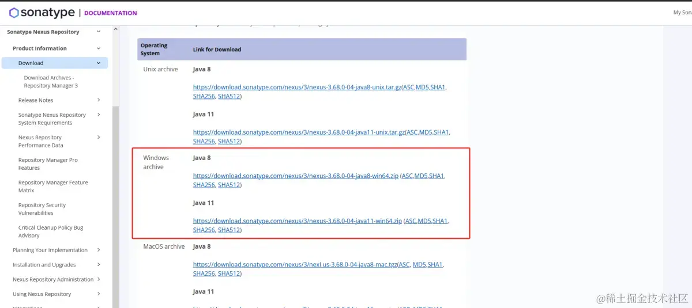Download the java11-win64.zip archive link
The height and width of the screenshot is (308, 692).
(298, 221)
